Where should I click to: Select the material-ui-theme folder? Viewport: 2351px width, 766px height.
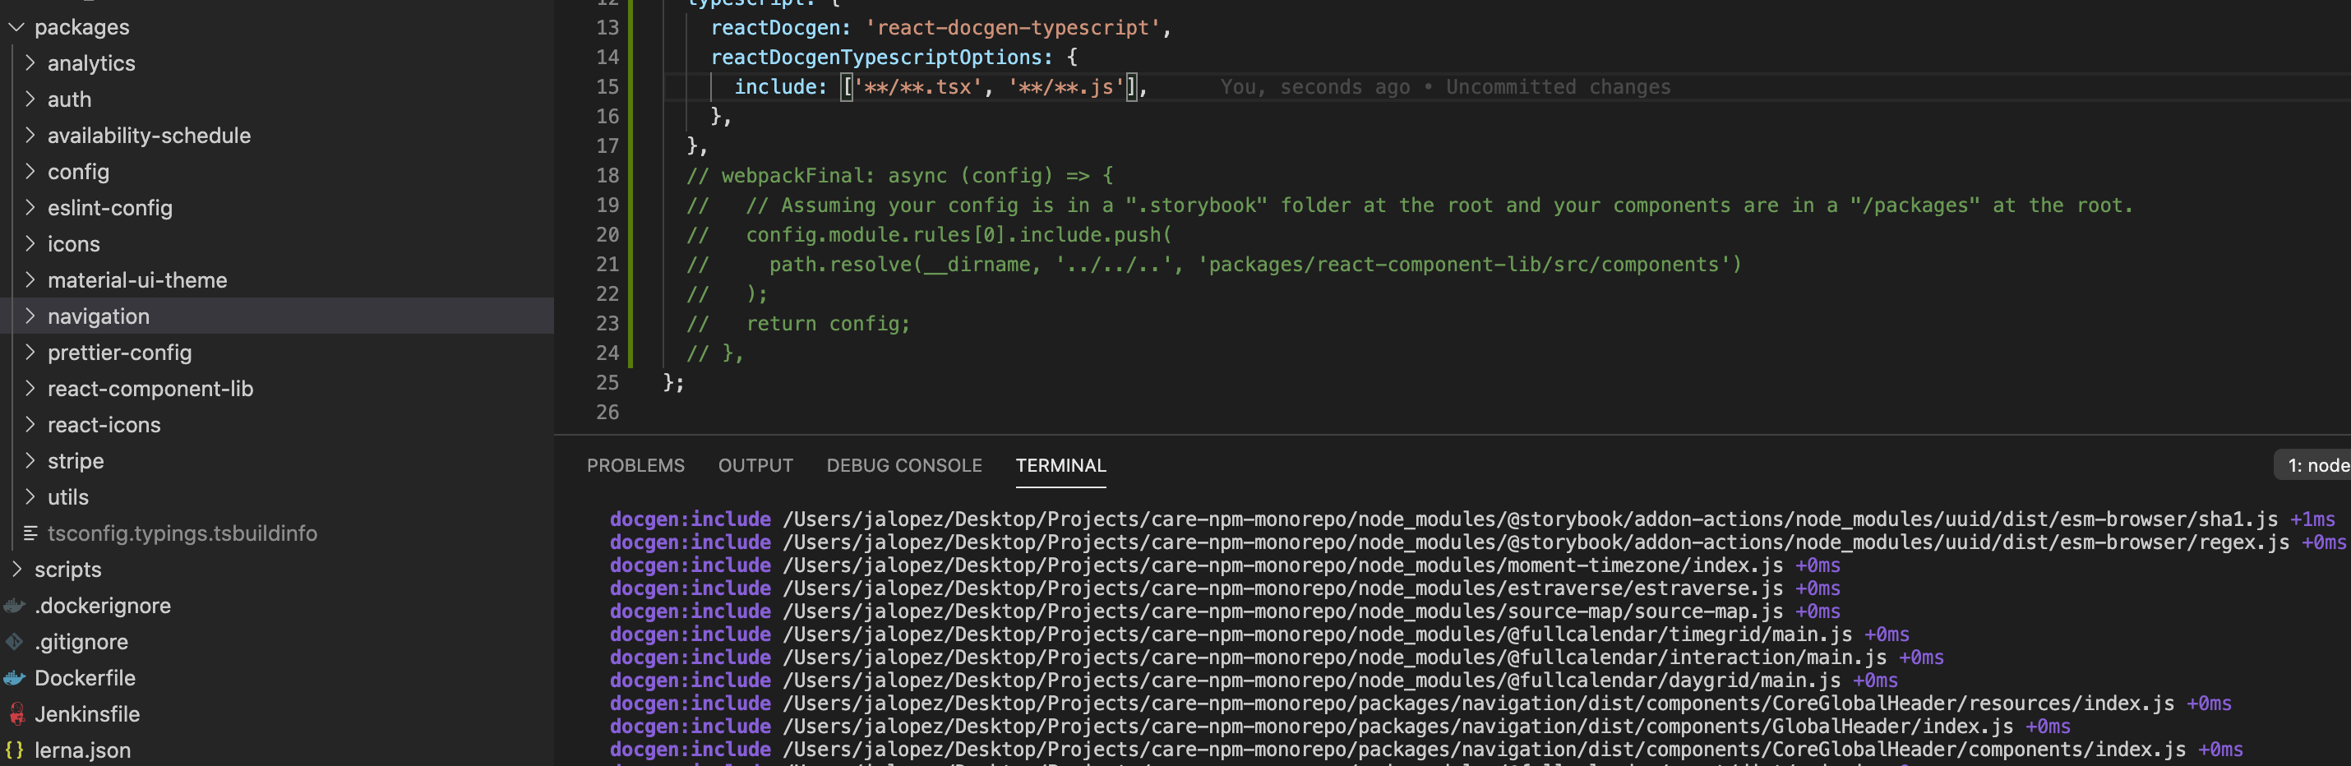tap(137, 279)
